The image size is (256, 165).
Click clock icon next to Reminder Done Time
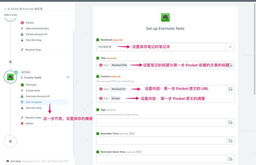pos(141,152)
